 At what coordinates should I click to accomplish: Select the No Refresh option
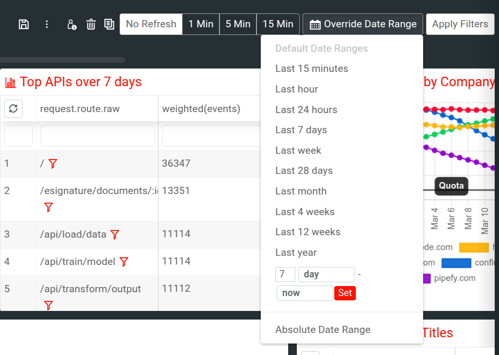click(x=151, y=24)
